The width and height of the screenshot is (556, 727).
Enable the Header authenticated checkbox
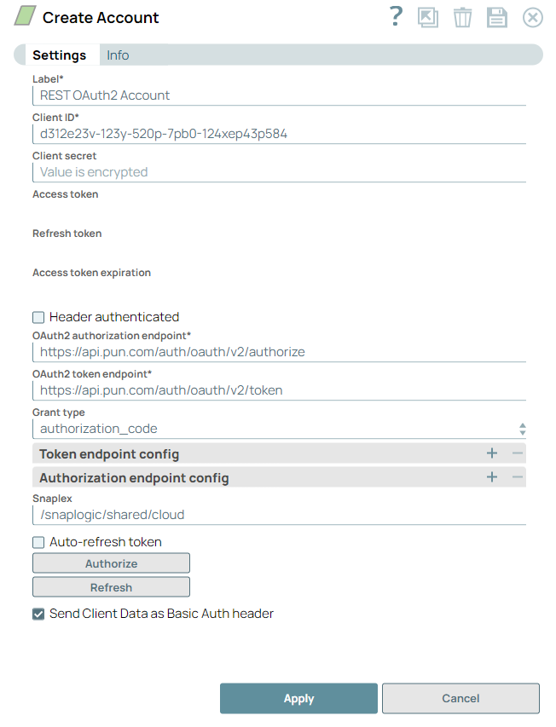38,317
